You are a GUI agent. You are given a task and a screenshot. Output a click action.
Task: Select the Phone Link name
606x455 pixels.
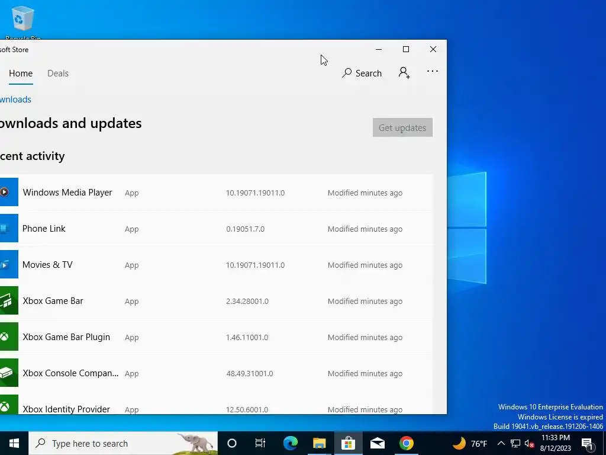[x=44, y=228]
